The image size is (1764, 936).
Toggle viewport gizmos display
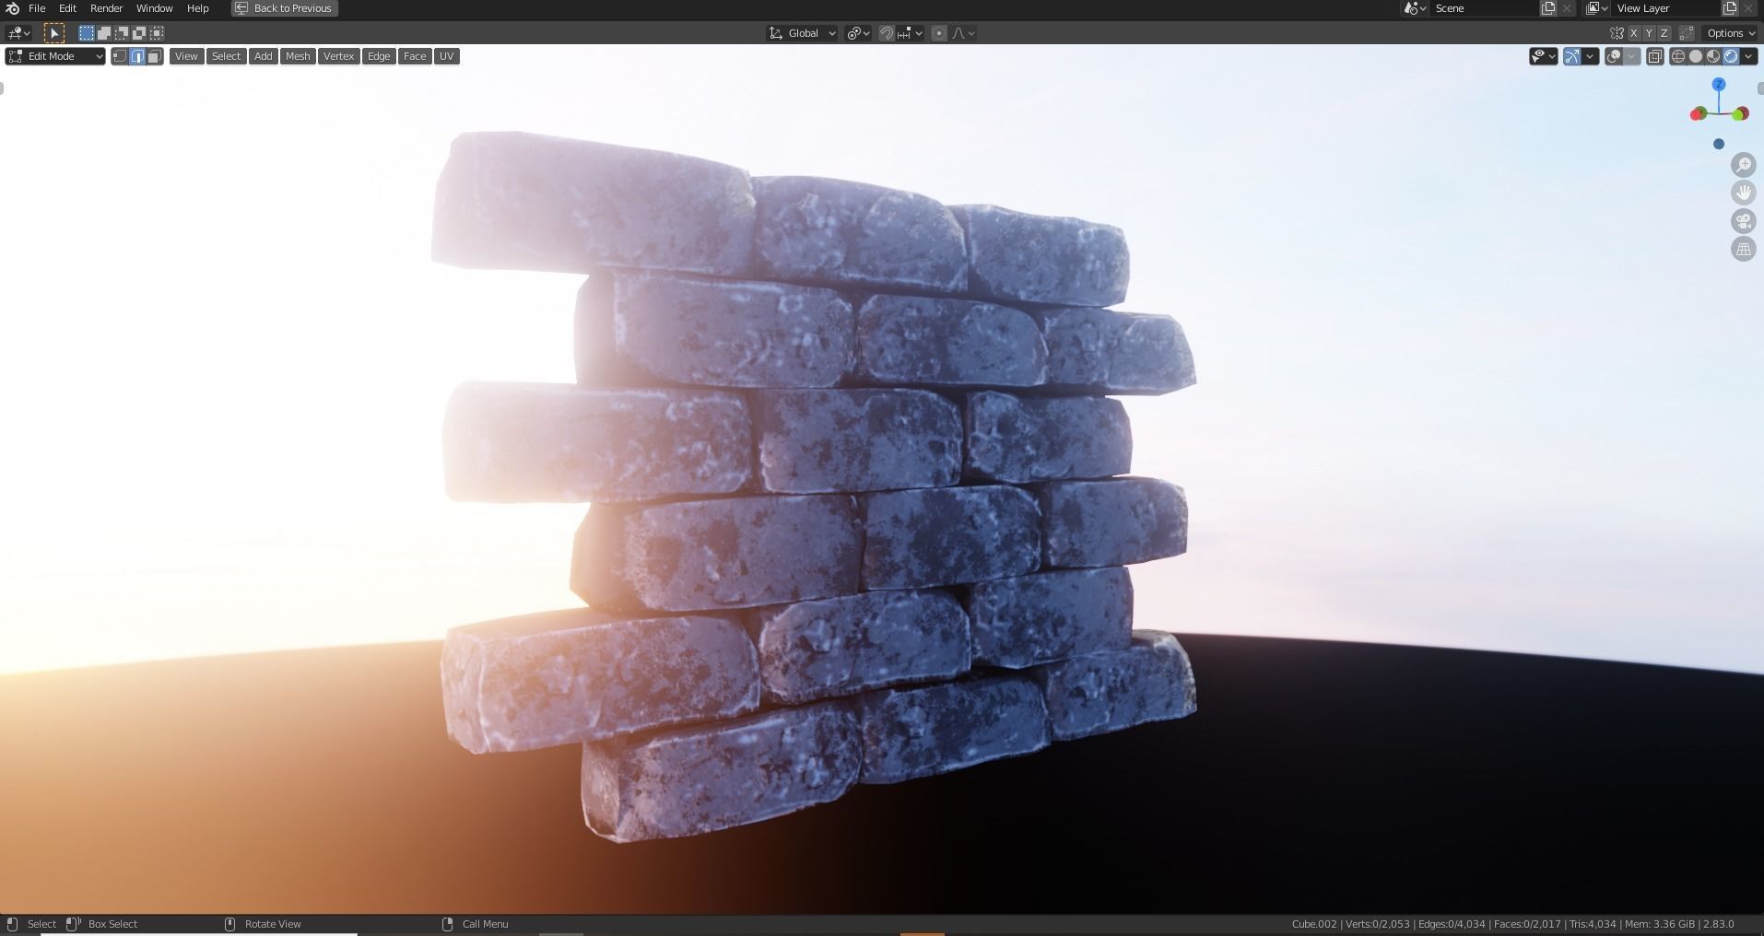(x=1572, y=56)
